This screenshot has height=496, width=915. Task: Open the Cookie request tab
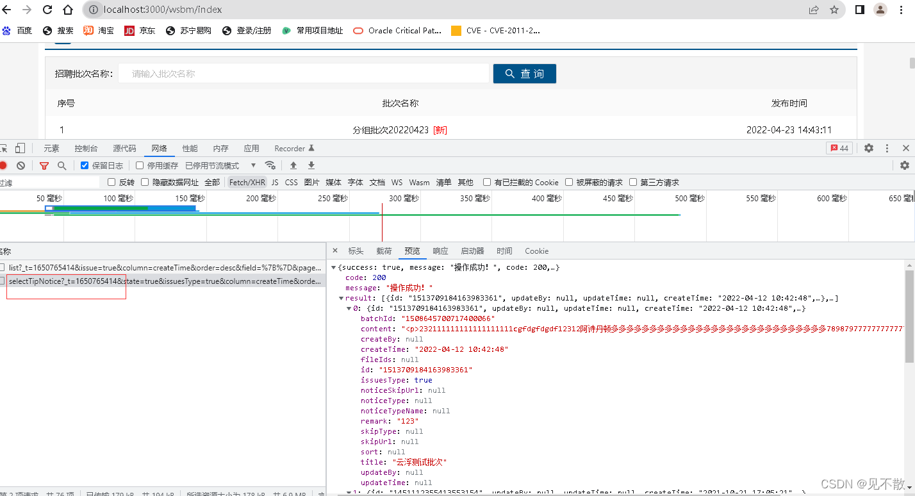[x=537, y=251]
